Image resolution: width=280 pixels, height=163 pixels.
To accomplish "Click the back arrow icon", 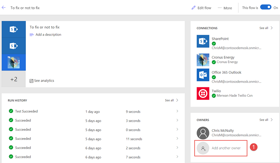I will click(x=4, y=8).
